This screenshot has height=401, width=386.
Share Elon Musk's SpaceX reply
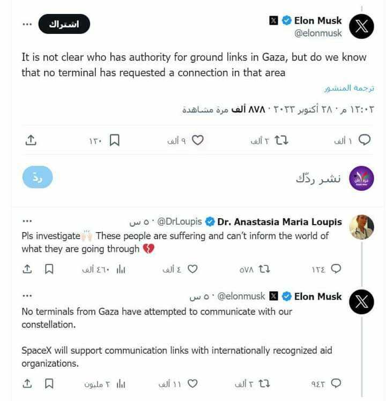click(27, 384)
